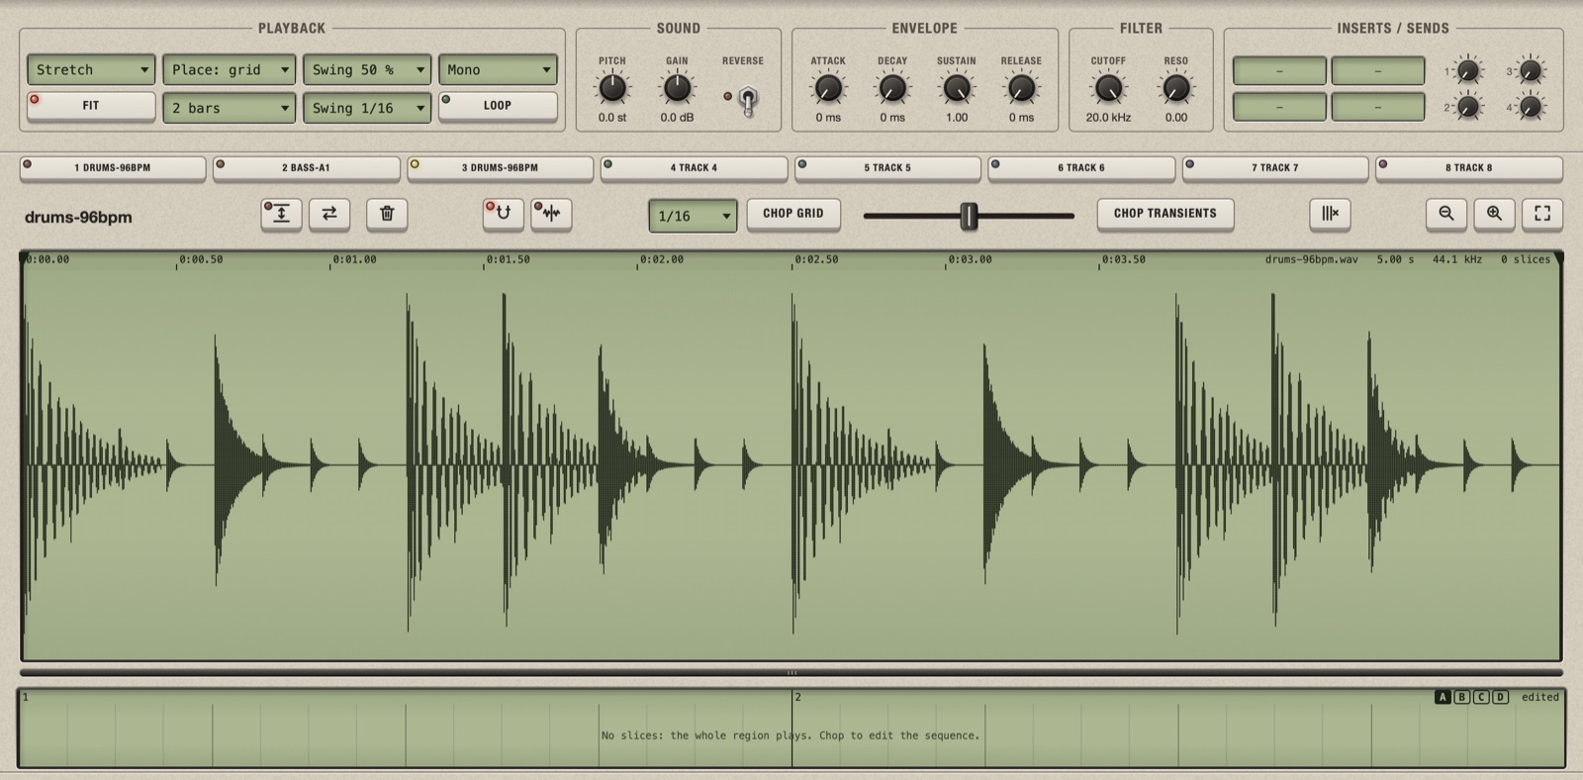Screen dimensions: 1583x780
Task: Toggle the magnet snap button
Action: [x=503, y=214]
